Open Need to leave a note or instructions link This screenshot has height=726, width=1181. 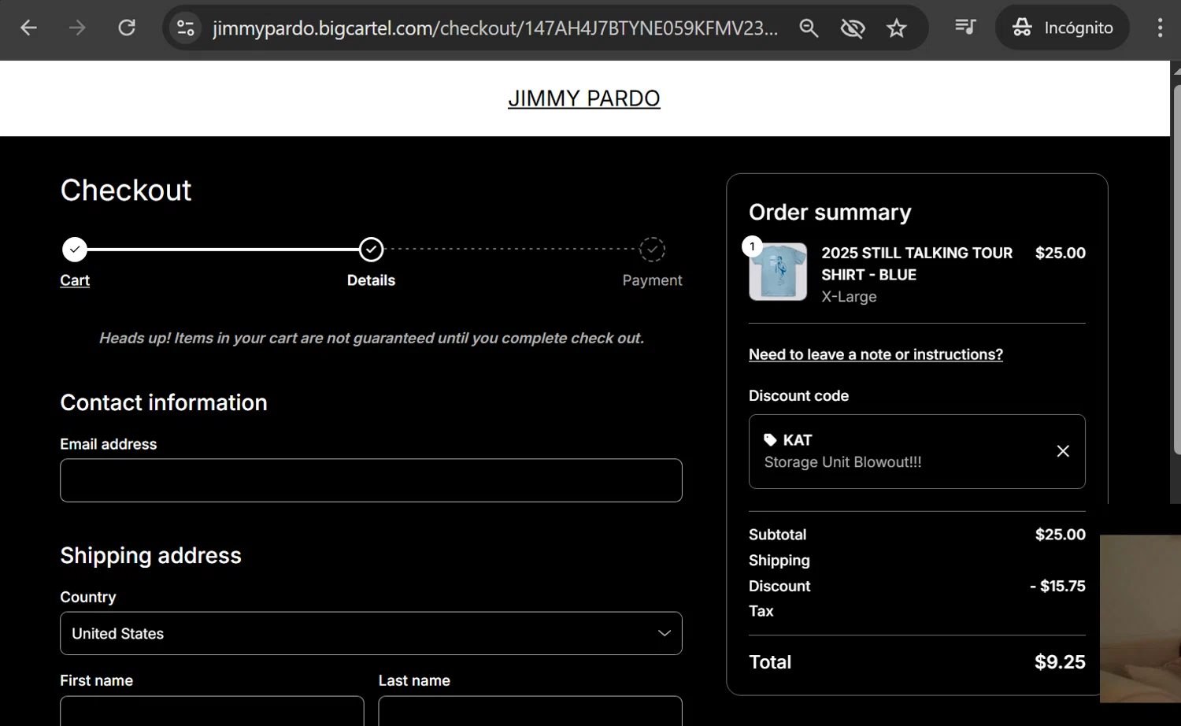point(876,354)
